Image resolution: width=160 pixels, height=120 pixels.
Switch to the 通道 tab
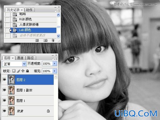20,58
